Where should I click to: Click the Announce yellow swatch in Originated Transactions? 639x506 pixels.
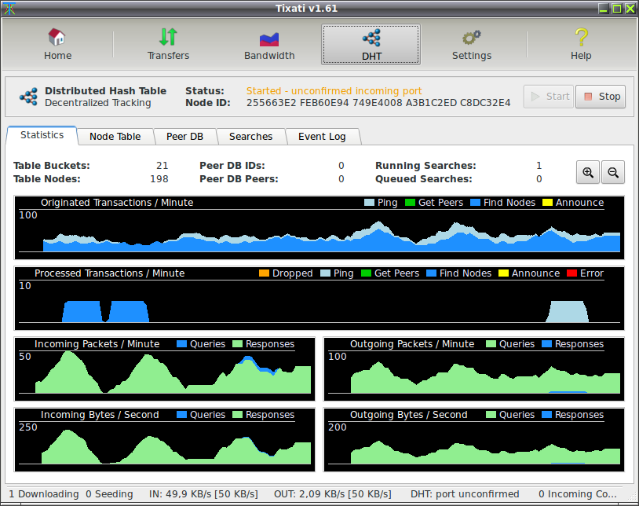point(547,203)
